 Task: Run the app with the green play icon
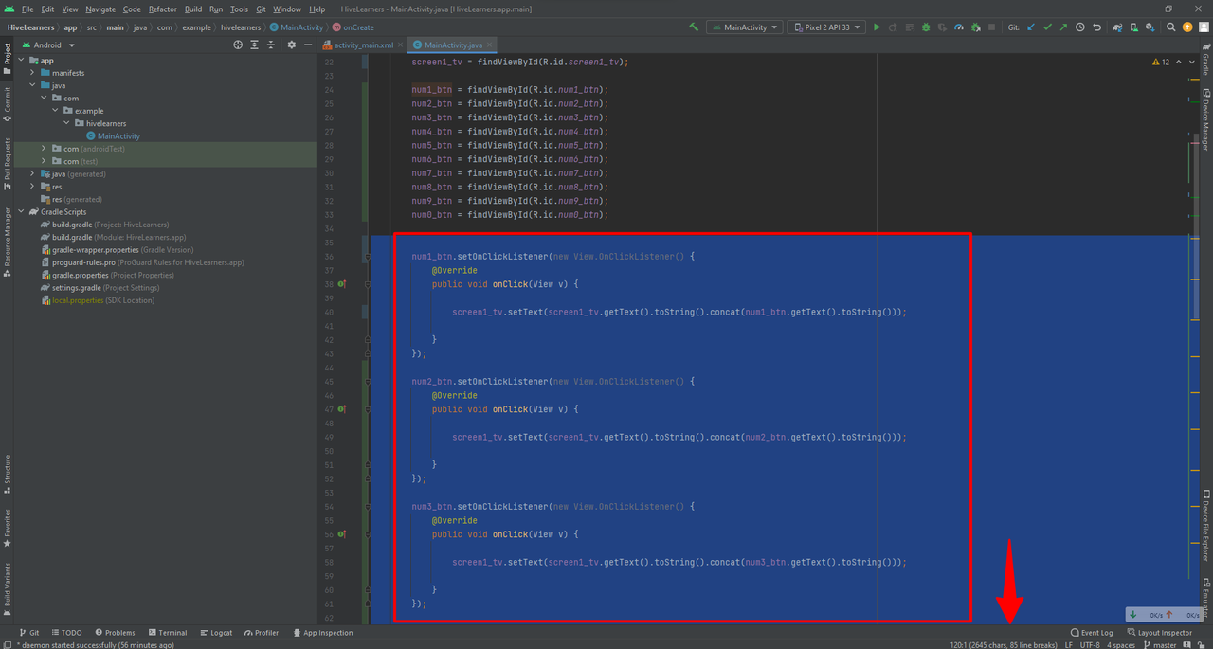877,27
